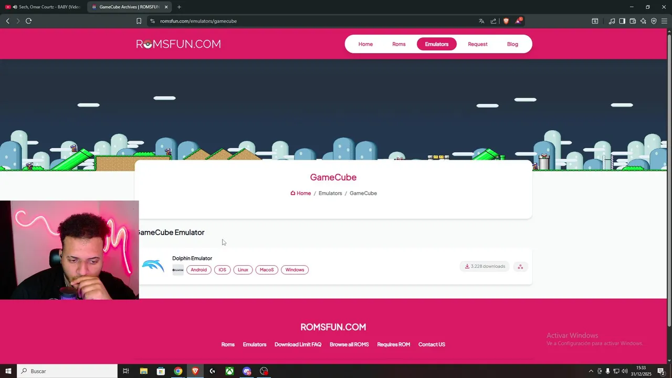The image size is (672, 378).
Task: Open the Brave Rewards triangle icon
Action: point(518,21)
